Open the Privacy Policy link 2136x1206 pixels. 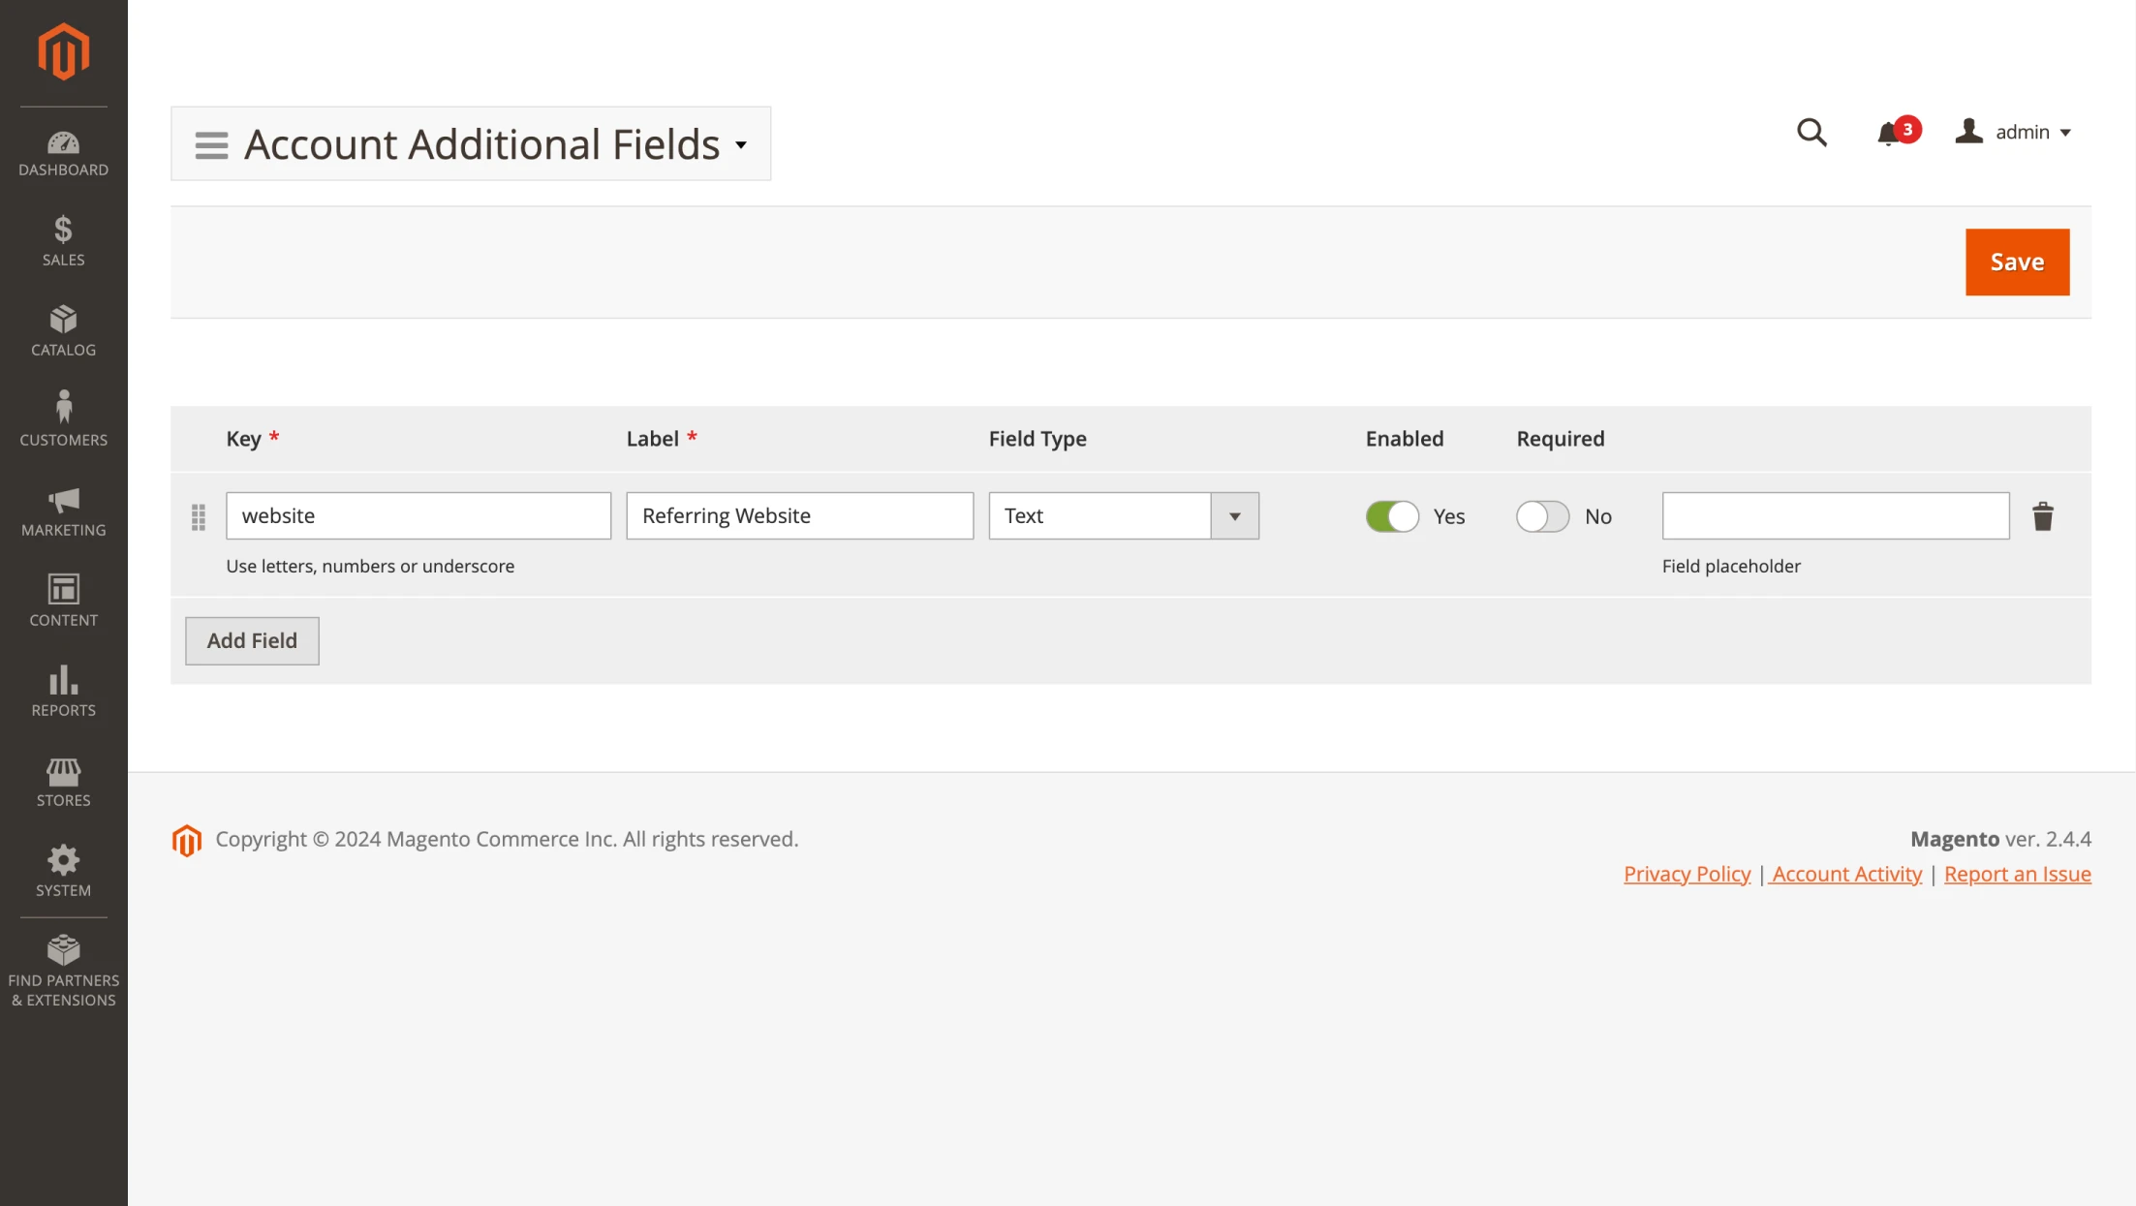tap(1687, 874)
